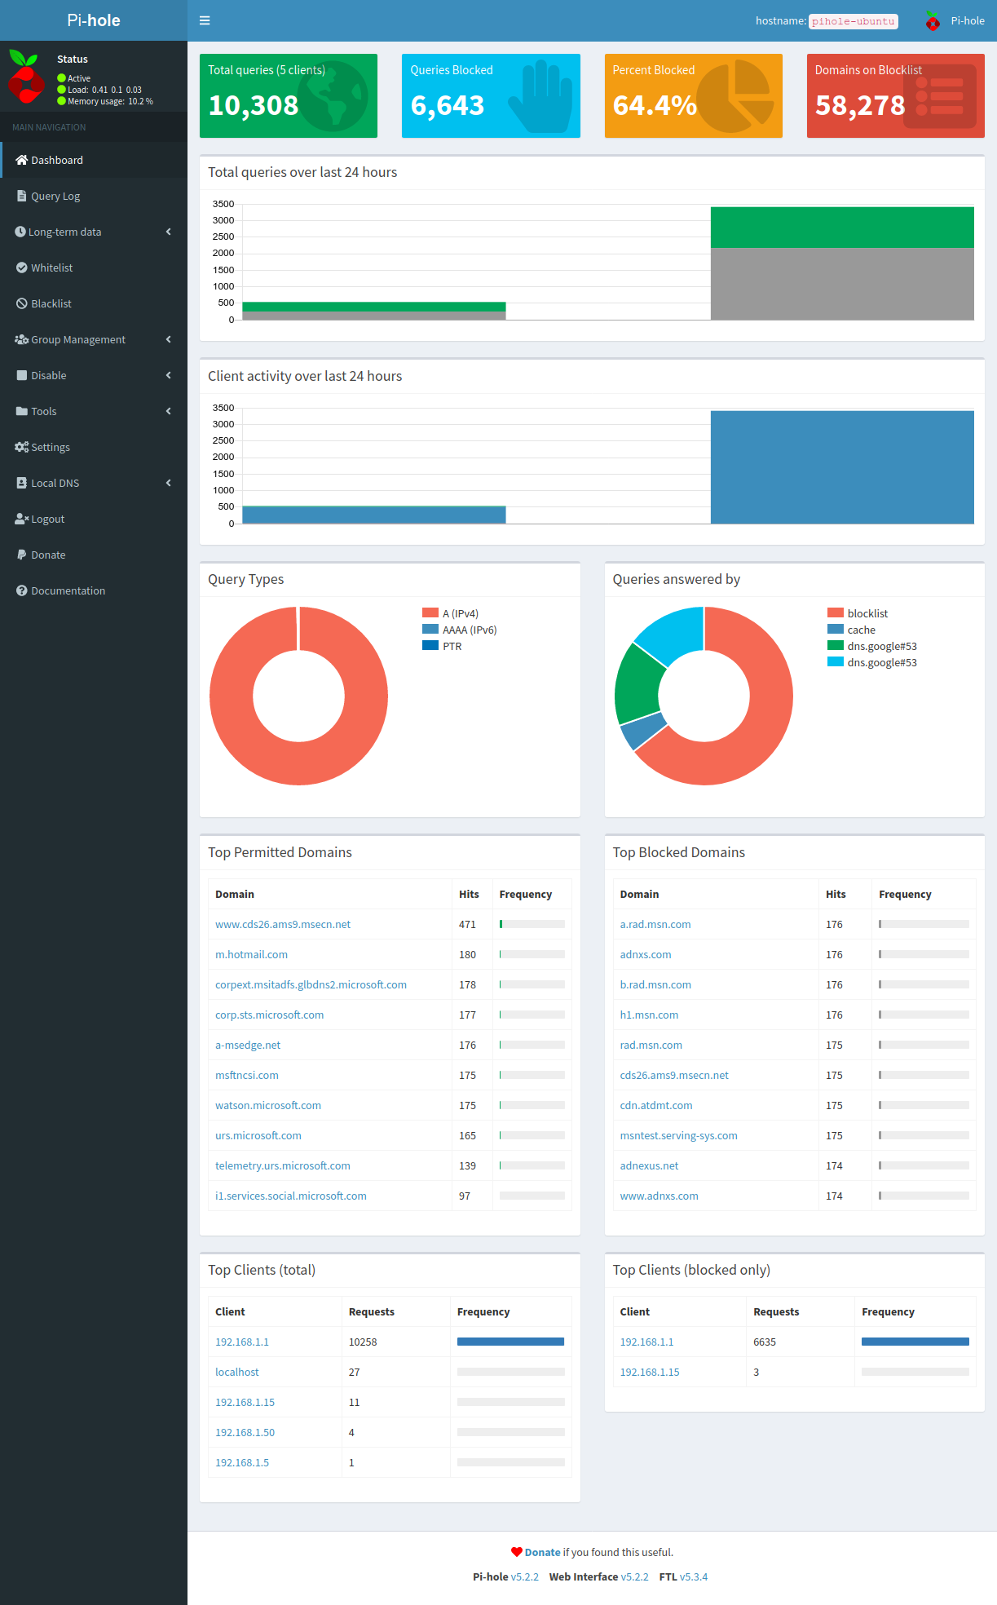Click the Group Management users icon
Image resolution: width=997 pixels, height=1605 pixels.
[x=22, y=339]
